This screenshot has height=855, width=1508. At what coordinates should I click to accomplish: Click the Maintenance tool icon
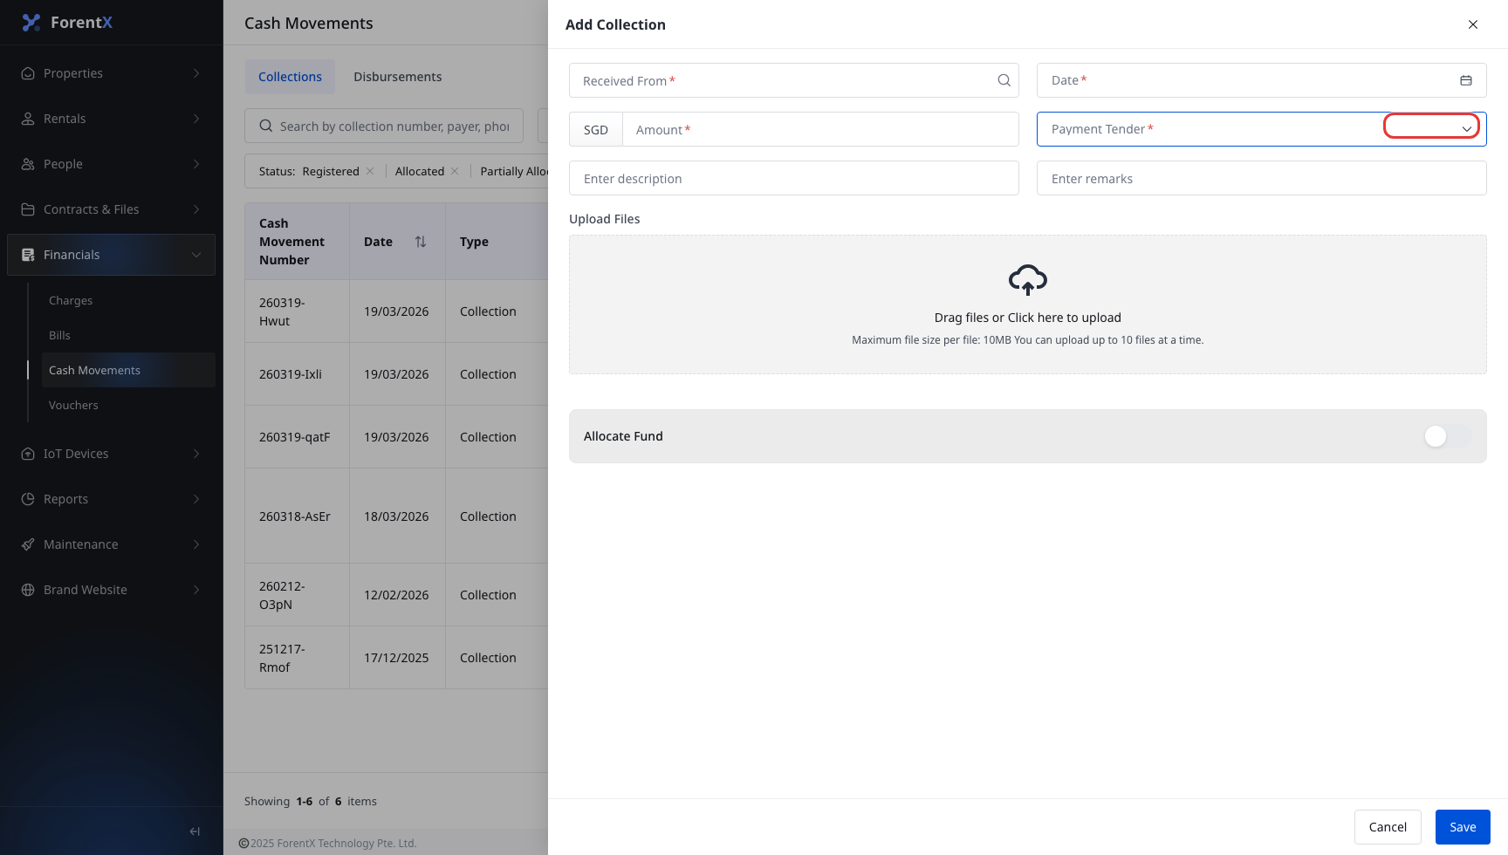coord(28,544)
